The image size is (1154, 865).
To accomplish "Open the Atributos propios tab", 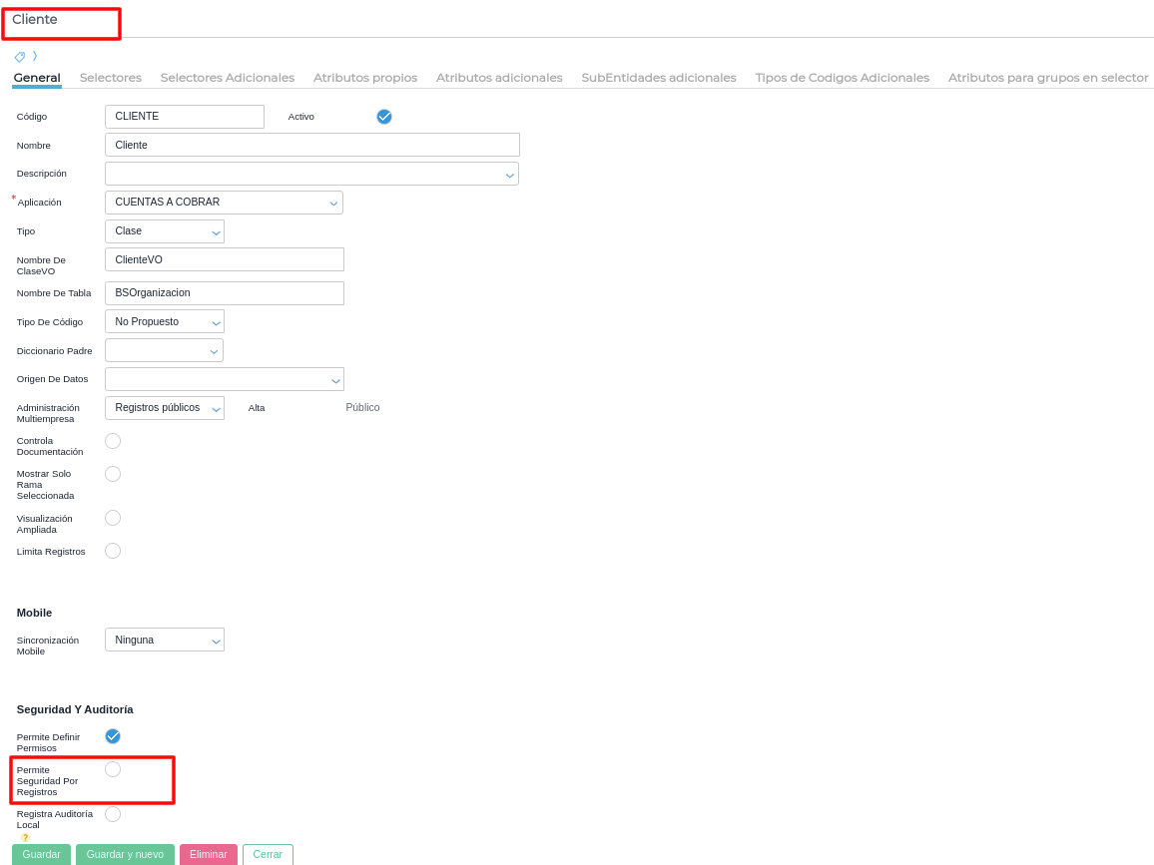I will pyautogui.click(x=365, y=77).
